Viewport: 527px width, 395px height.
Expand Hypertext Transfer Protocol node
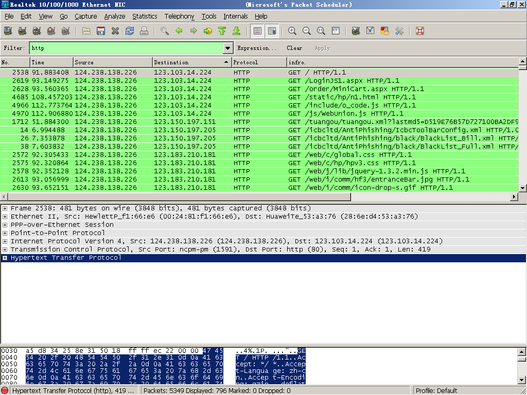[5, 258]
